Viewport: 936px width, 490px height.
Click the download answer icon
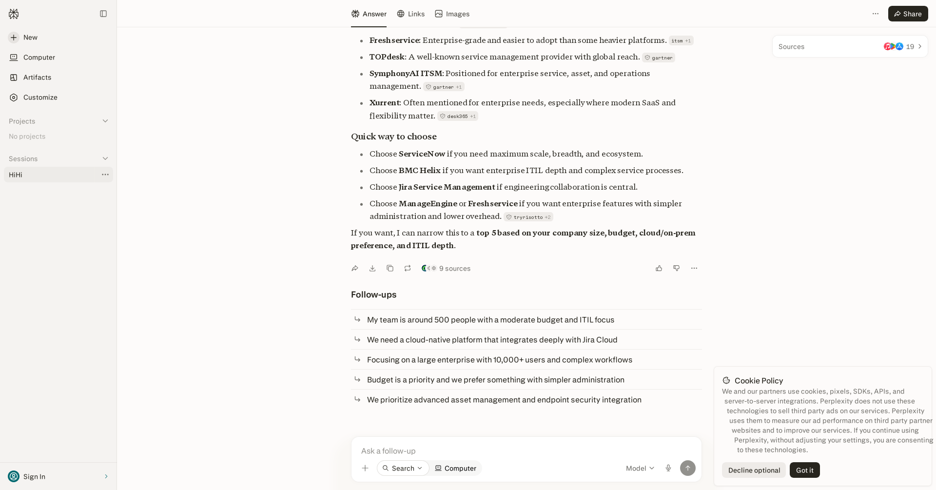(372, 268)
